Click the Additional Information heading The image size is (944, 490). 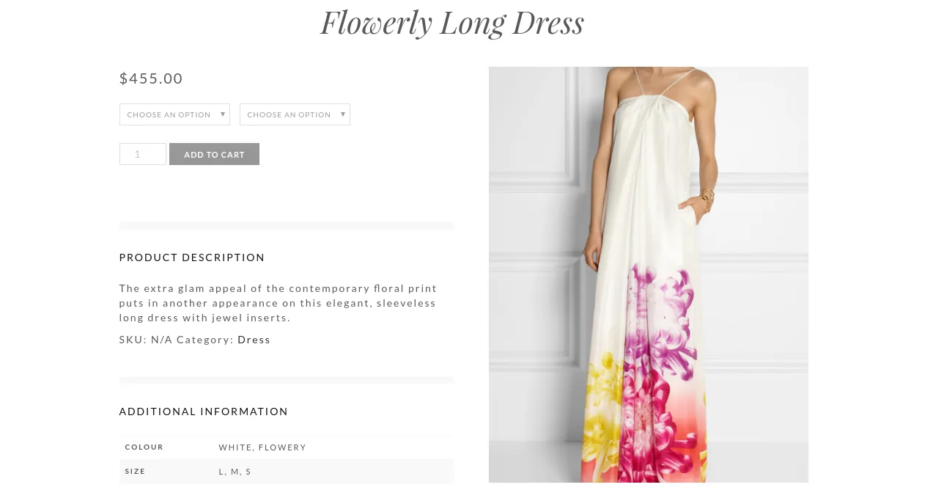click(203, 412)
